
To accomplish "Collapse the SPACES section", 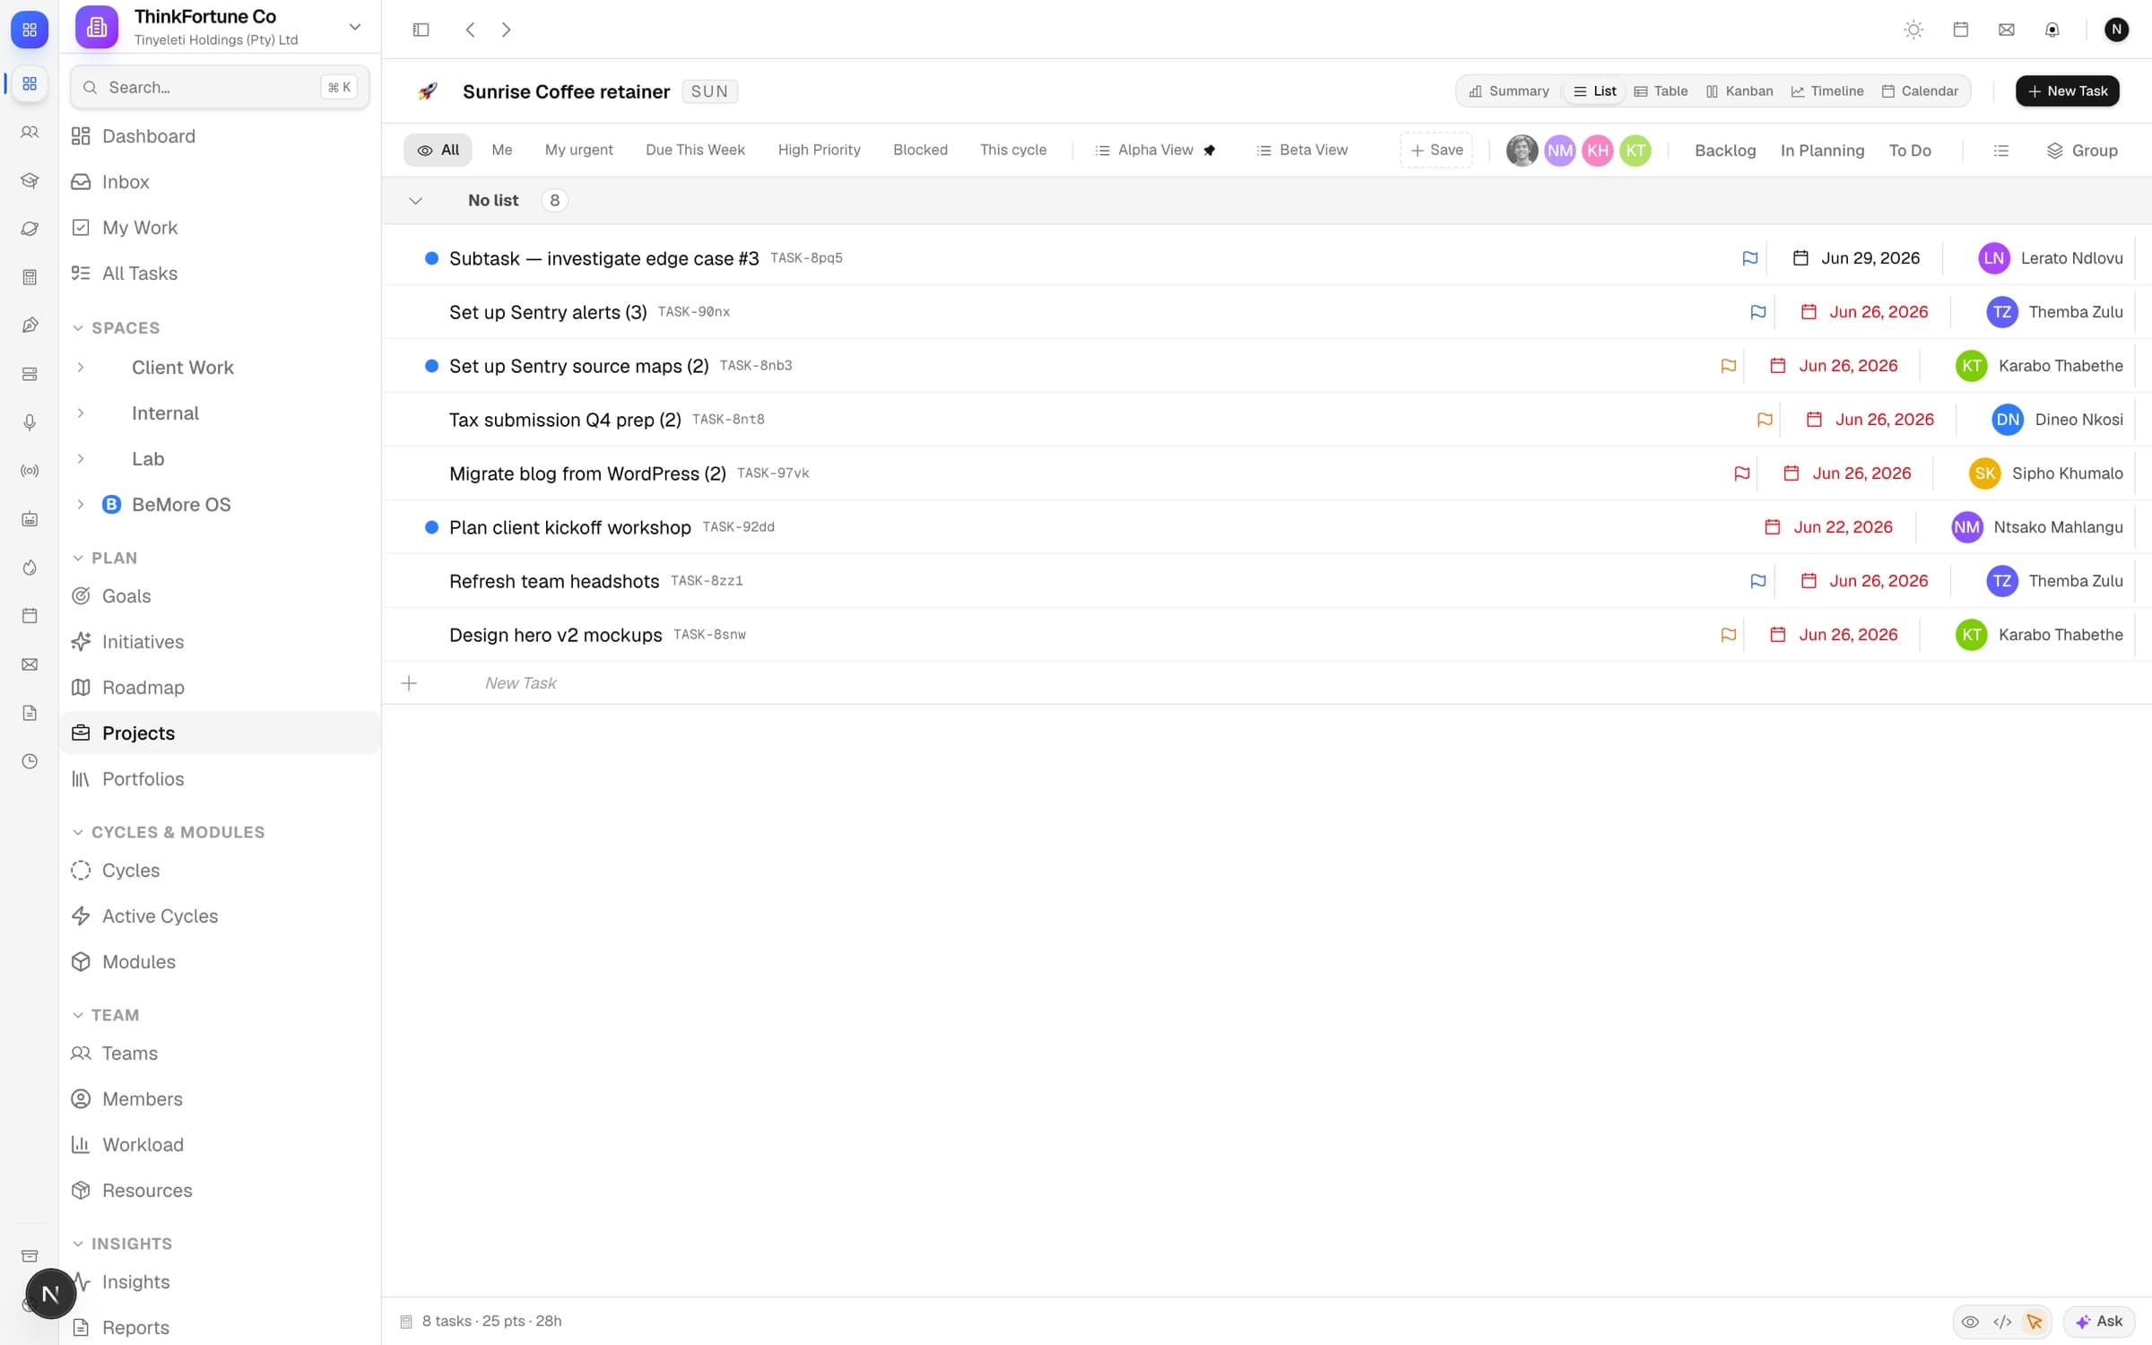I will coord(115,328).
